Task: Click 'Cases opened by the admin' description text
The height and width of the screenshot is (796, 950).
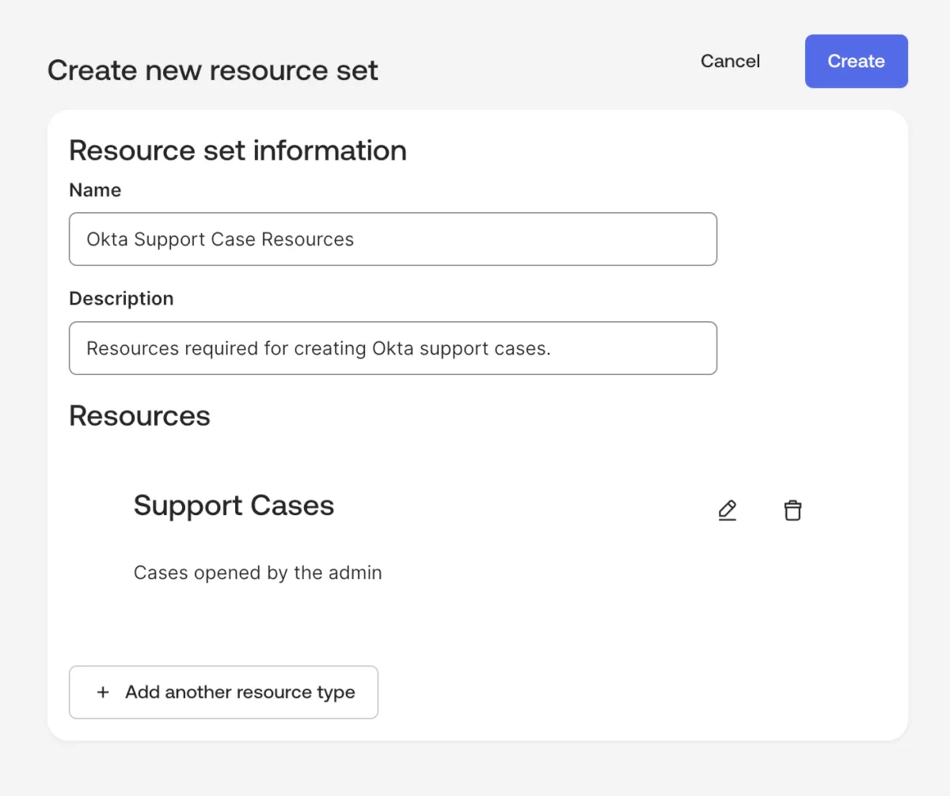Action: [x=257, y=573]
